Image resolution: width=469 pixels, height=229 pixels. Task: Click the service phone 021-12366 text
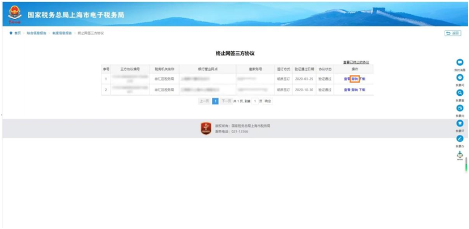[240, 132]
